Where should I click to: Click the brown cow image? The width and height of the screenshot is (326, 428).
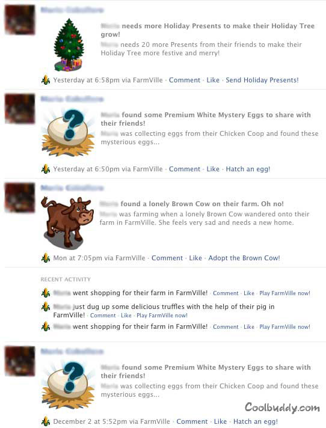point(67,222)
